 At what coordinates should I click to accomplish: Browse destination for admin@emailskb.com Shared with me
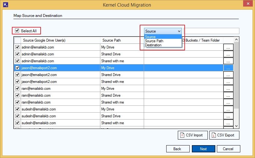[x=228, y=61]
